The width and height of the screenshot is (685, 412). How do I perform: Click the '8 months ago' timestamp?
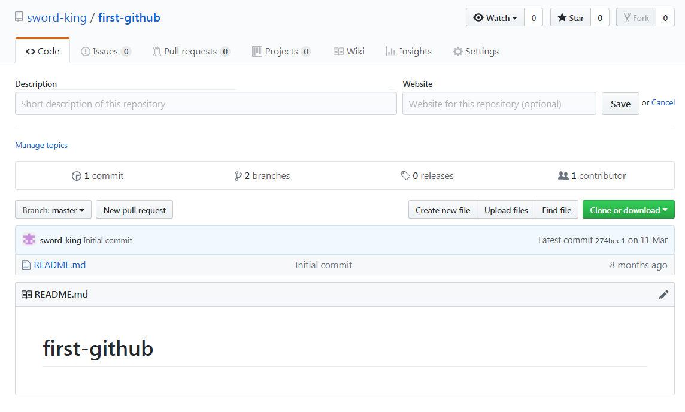pyautogui.click(x=638, y=265)
